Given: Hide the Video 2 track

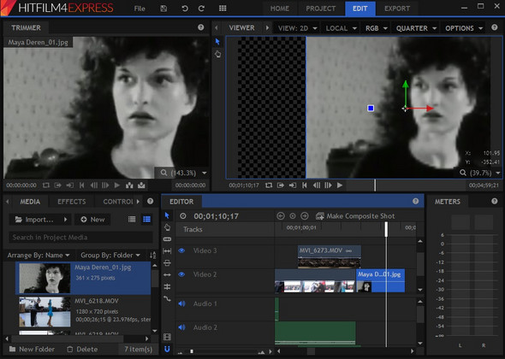Looking at the screenshot, I should [181, 274].
